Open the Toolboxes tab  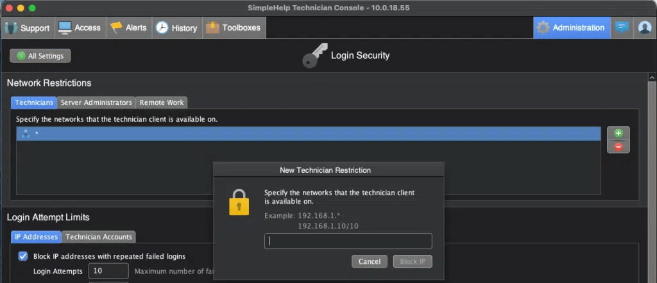click(234, 28)
